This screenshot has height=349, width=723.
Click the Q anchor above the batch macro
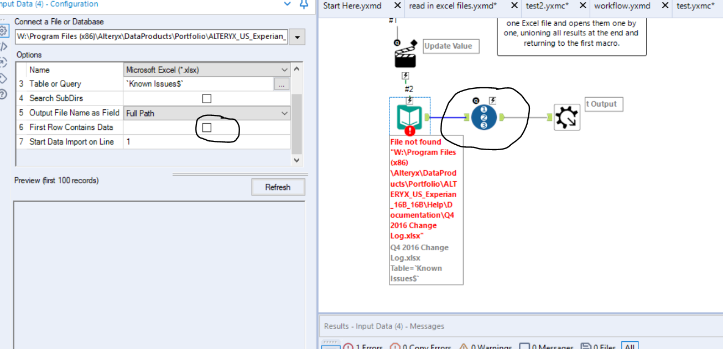[475, 101]
